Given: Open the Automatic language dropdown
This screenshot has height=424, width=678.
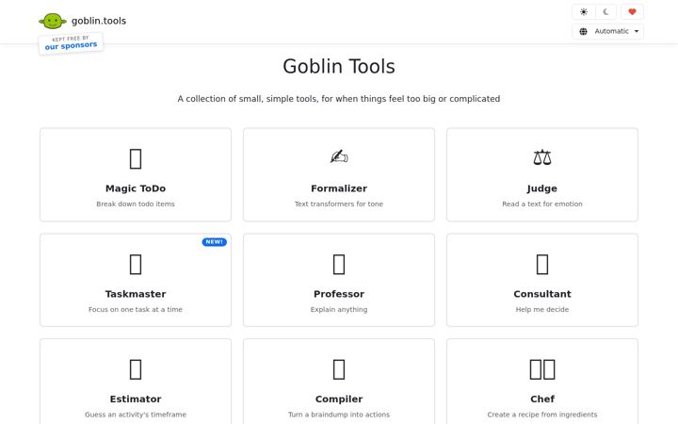Looking at the screenshot, I should pos(607,31).
